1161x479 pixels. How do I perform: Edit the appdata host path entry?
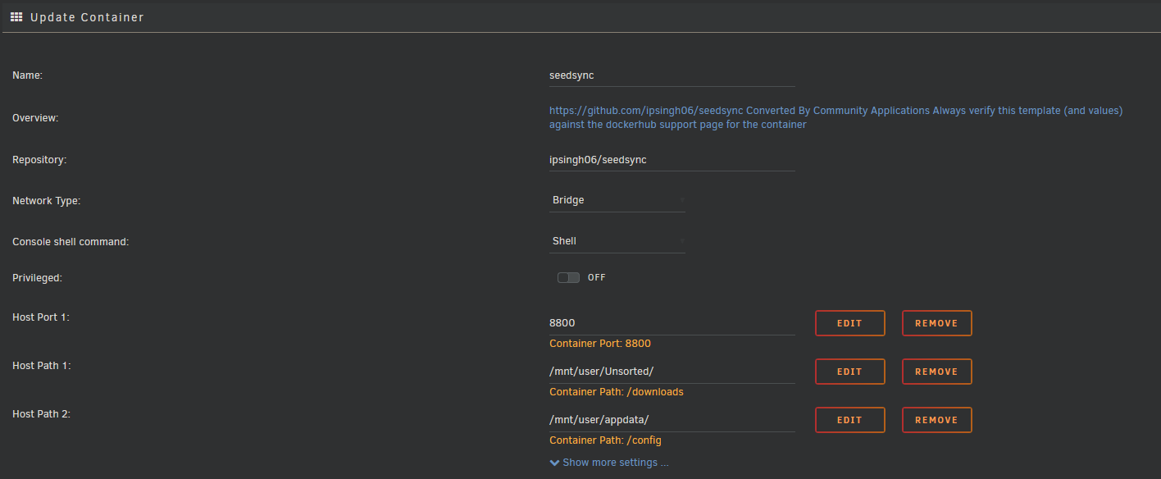coord(849,419)
